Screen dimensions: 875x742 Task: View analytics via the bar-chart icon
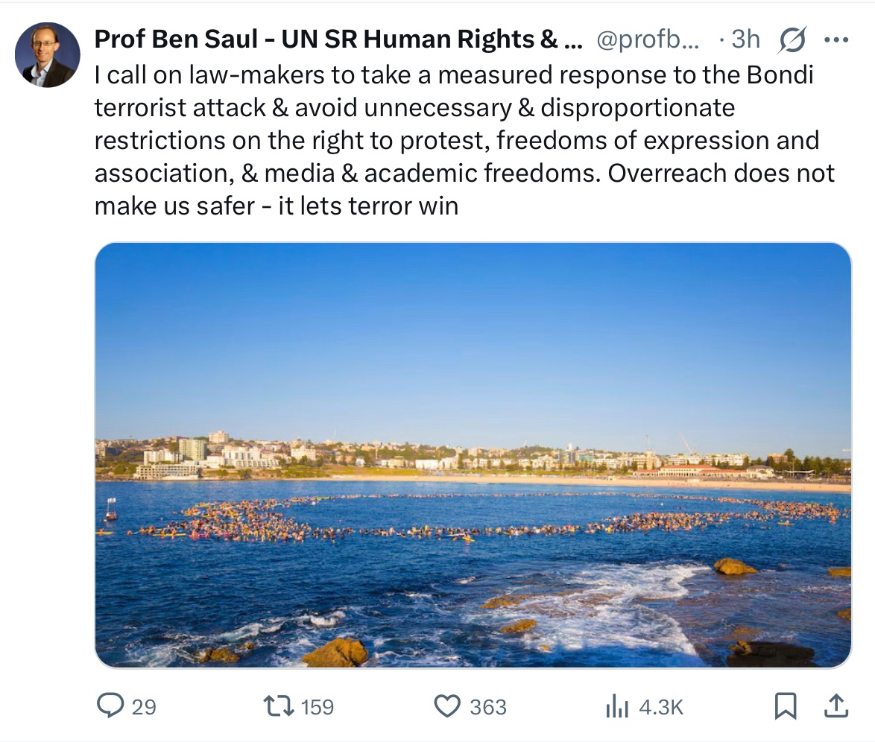click(x=617, y=706)
